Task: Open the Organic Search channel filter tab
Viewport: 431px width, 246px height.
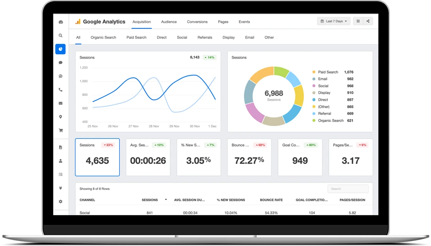Action: [103, 37]
